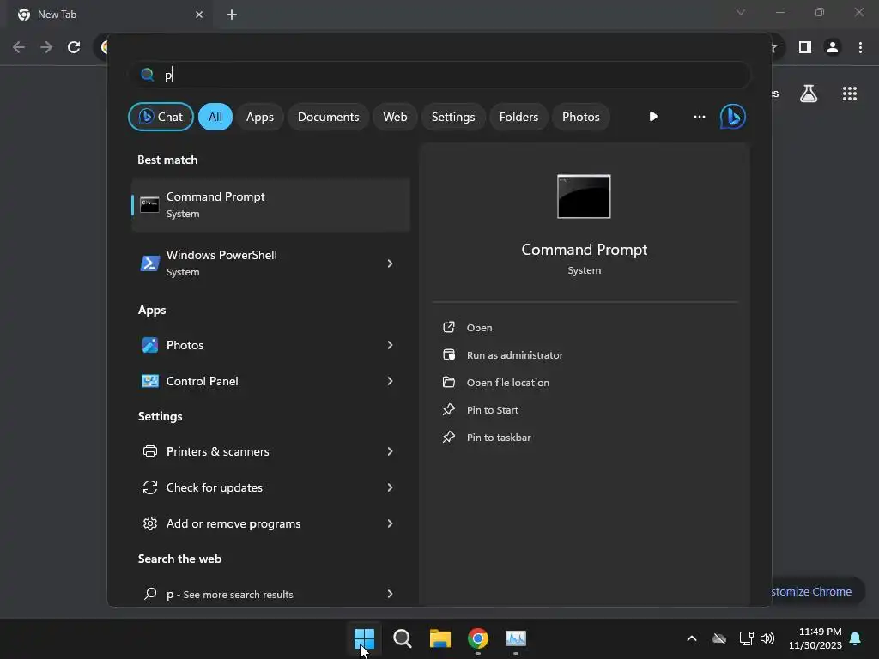Click the volume speaker tray icon

767,638
